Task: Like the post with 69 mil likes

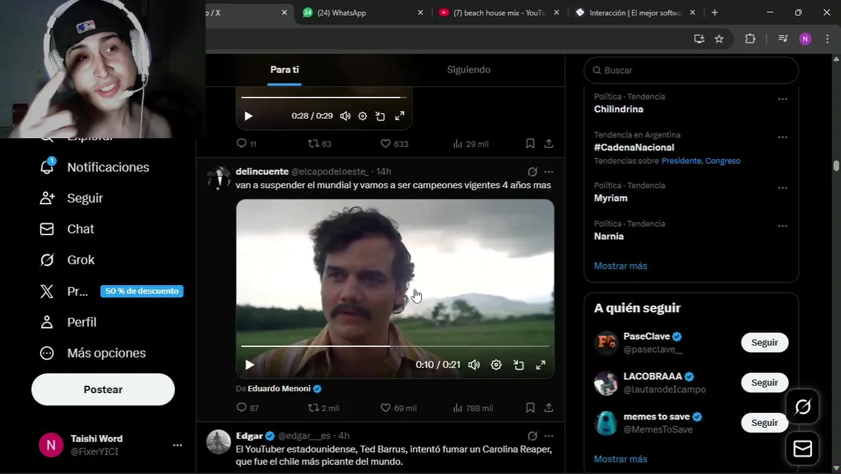Action: 399,408
